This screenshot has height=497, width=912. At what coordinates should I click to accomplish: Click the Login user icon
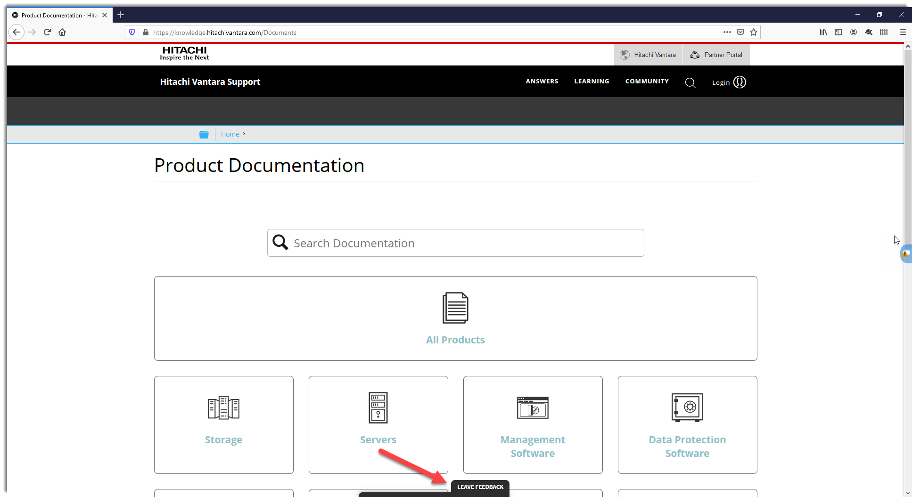coord(739,82)
